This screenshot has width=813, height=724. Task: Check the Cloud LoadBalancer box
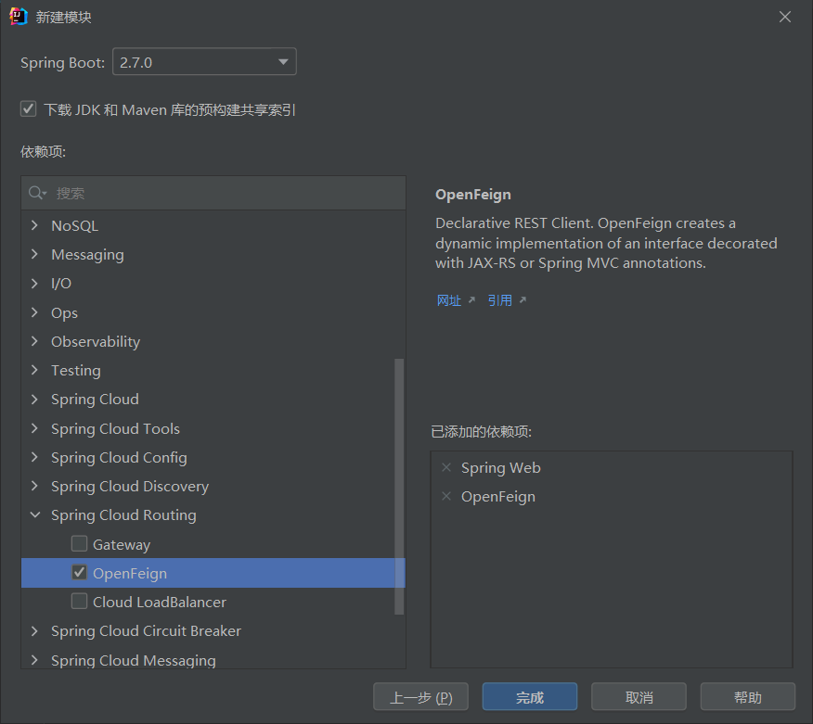click(79, 602)
